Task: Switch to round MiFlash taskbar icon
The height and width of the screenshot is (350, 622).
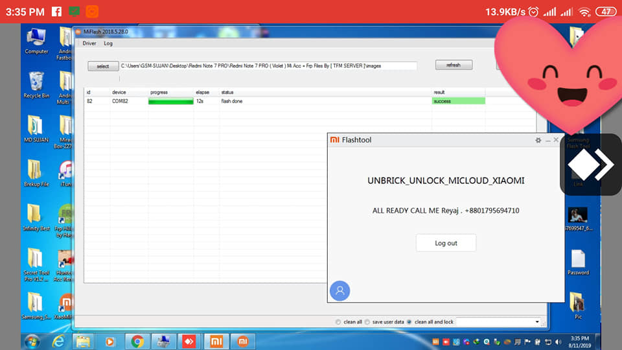Action: point(243,342)
